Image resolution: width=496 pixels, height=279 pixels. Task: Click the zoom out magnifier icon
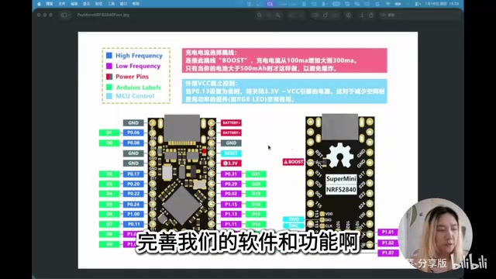point(260,15)
